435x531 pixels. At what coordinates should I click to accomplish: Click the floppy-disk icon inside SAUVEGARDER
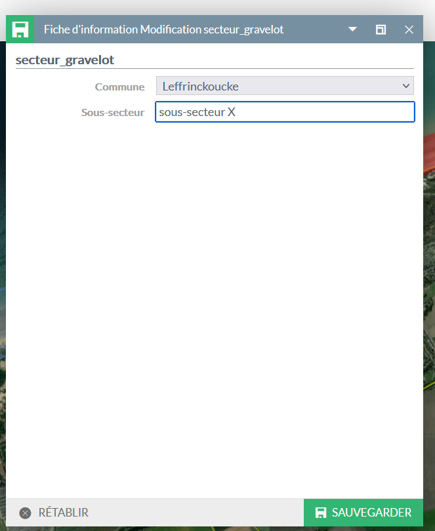321,513
